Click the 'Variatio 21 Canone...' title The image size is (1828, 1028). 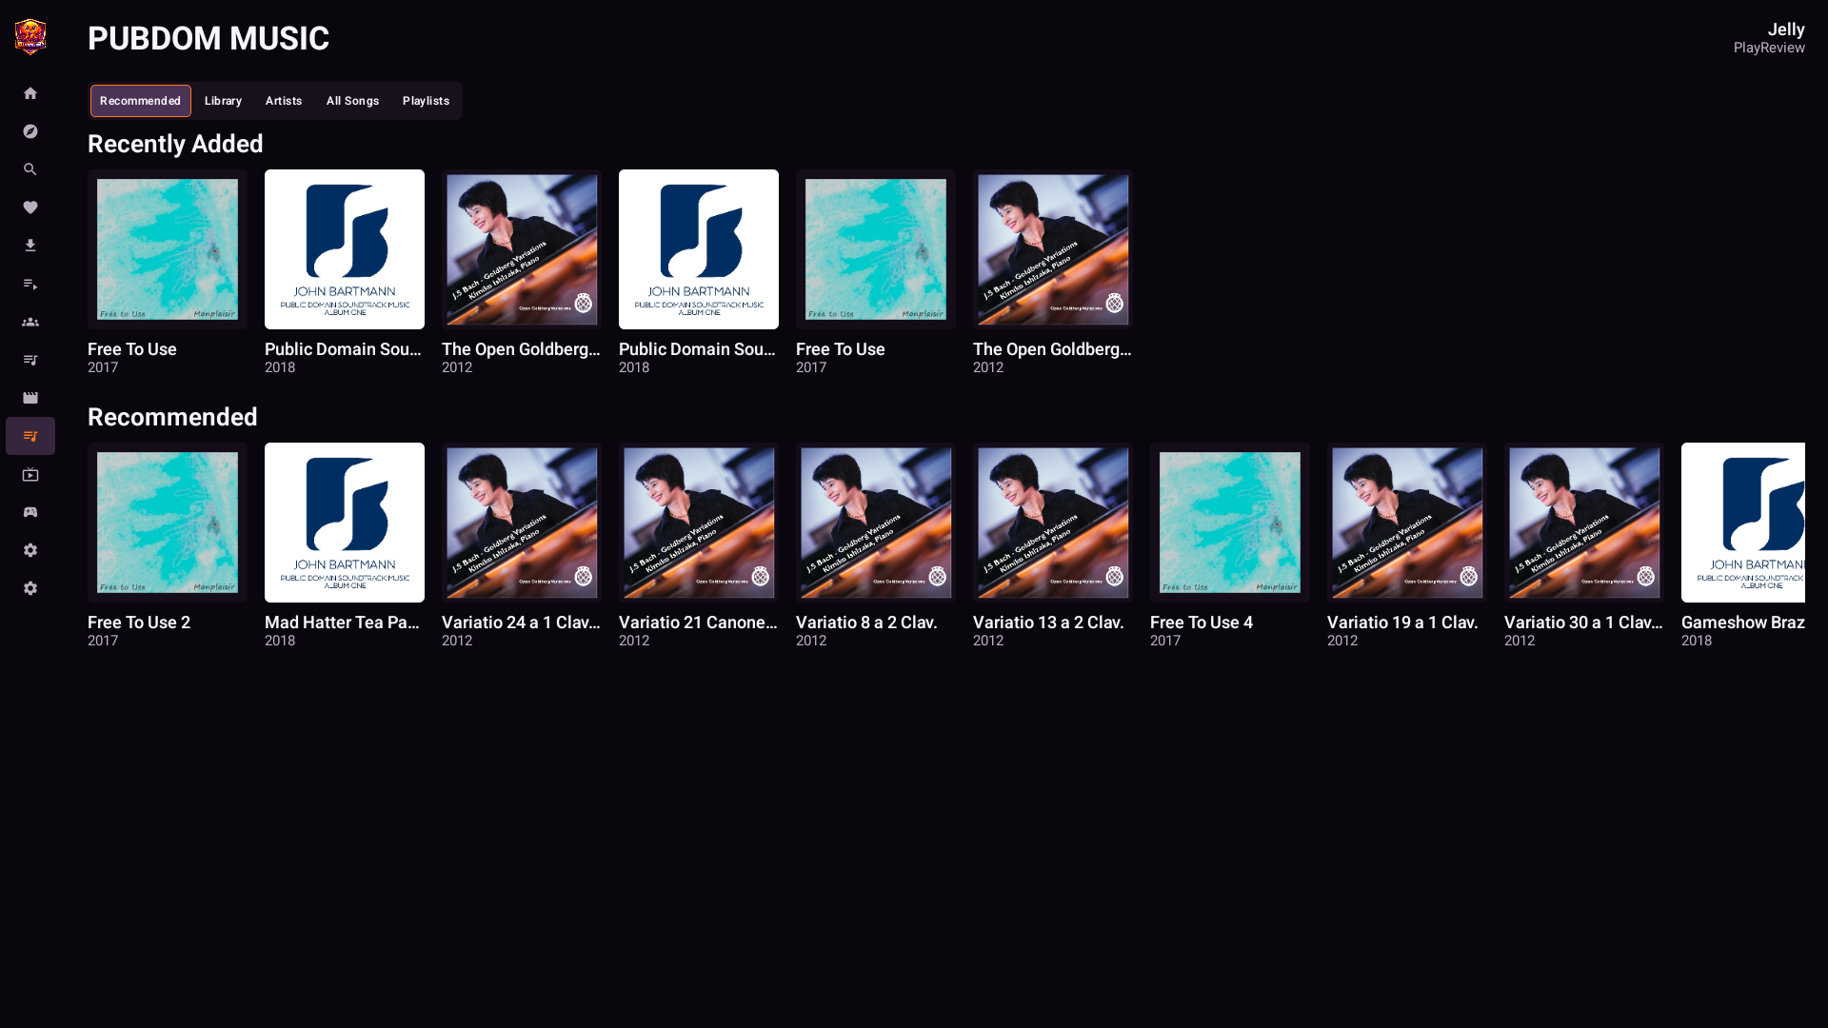click(x=698, y=623)
